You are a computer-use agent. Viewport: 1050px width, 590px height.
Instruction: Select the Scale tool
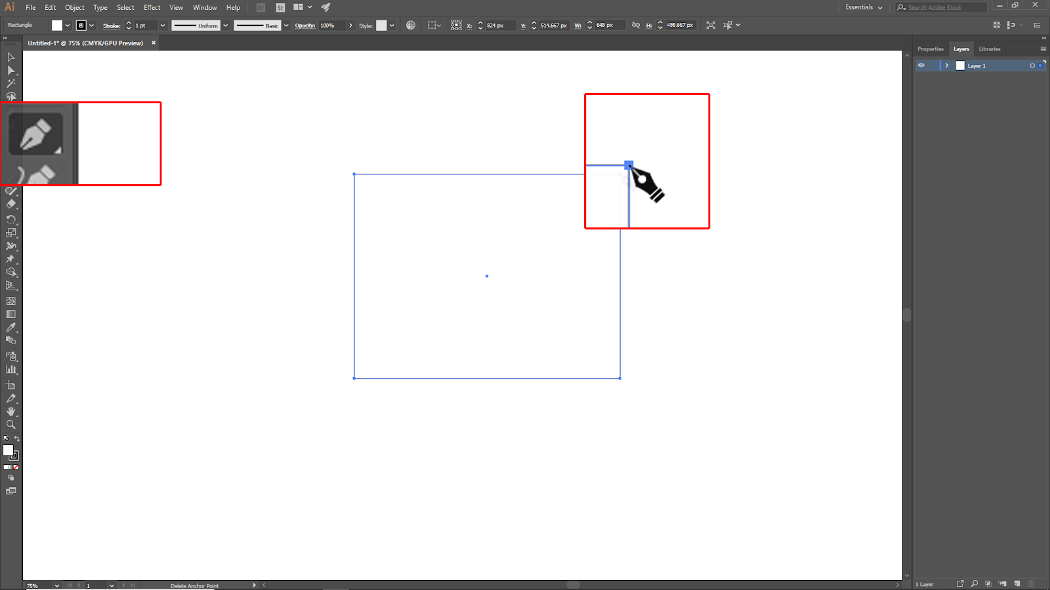(x=10, y=233)
